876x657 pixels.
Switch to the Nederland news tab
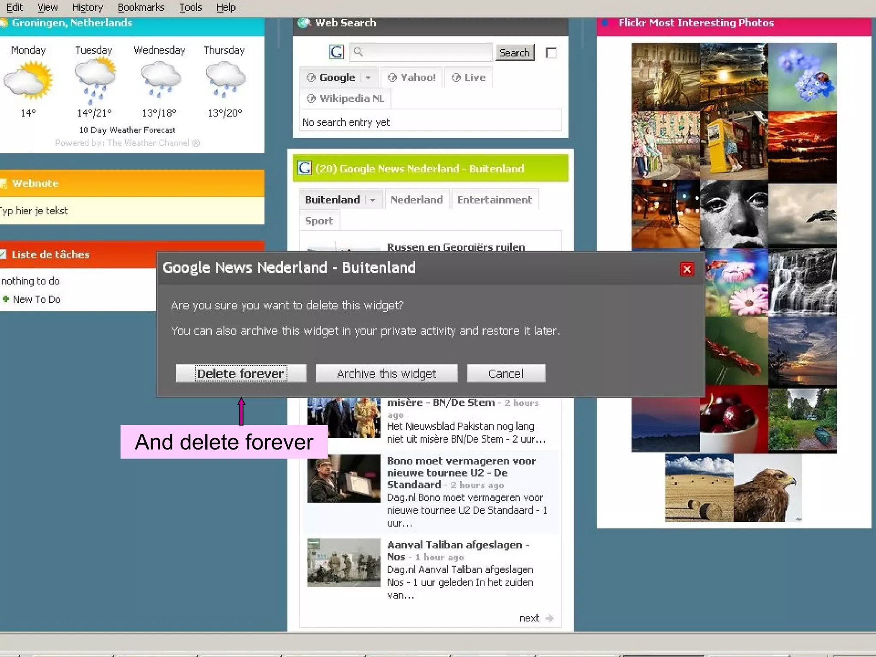[x=416, y=200]
